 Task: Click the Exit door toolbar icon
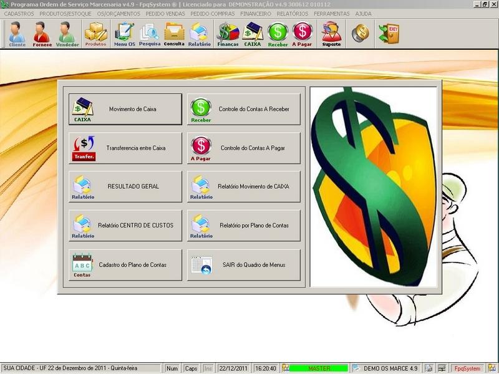click(x=389, y=34)
